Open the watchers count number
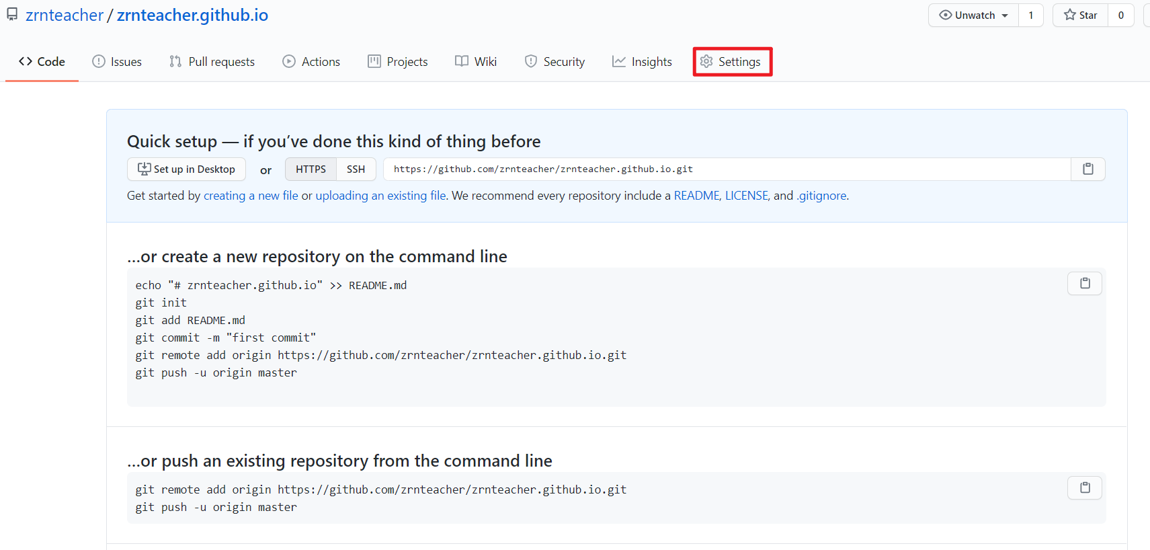This screenshot has height=550, width=1150. (1030, 15)
